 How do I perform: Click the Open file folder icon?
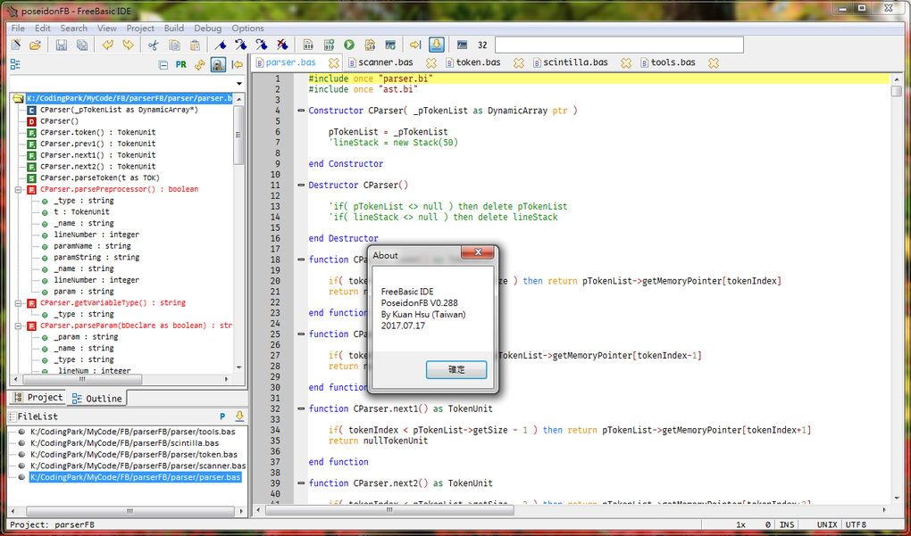coord(36,45)
